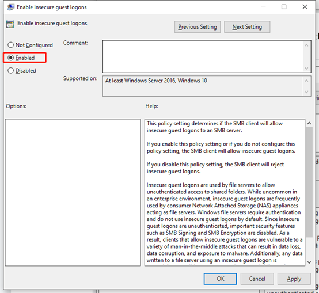This screenshot has width=319, height=293.
Task: Click the 'Comment:' label
Action: [x=75, y=43]
